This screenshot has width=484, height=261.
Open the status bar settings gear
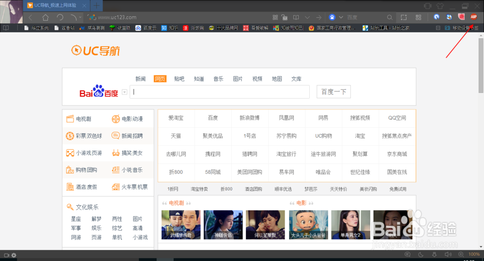click(x=14, y=256)
